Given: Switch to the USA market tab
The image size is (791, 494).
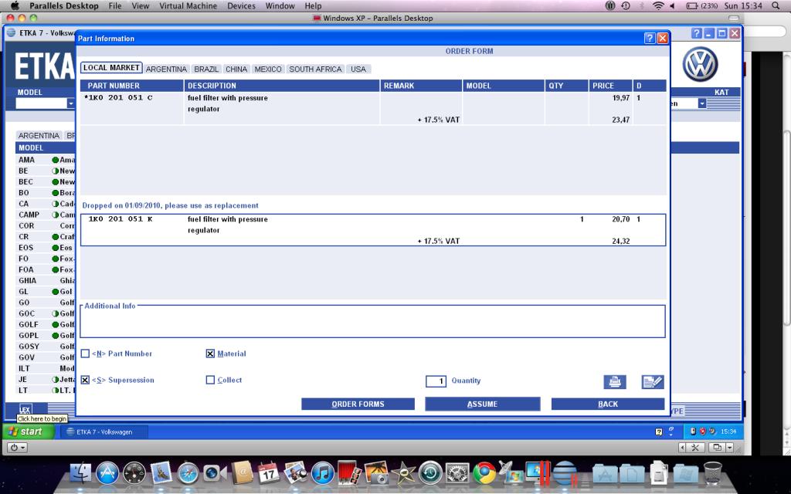Looking at the screenshot, I should click(x=358, y=69).
